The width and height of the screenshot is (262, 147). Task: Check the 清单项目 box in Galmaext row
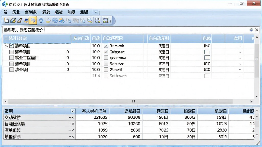point(12,52)
